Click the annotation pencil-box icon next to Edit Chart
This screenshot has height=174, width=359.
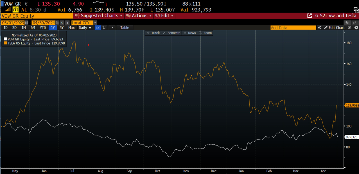349,28
